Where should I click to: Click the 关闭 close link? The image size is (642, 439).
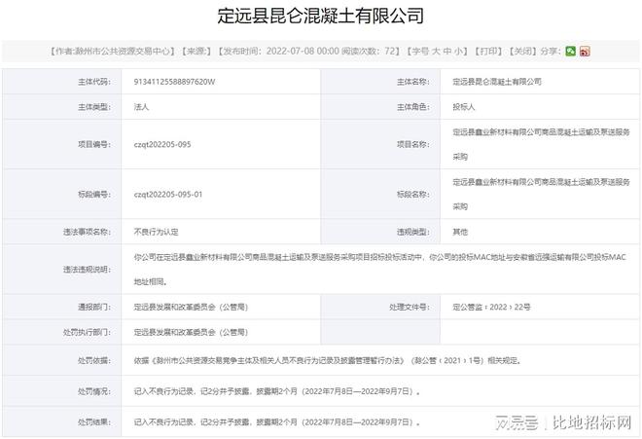point(522,52)
